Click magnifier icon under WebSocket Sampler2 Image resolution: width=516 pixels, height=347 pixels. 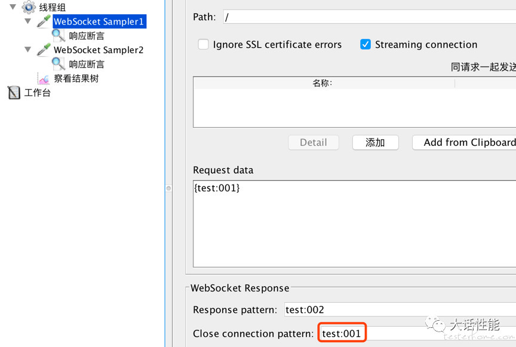[59, 64]
